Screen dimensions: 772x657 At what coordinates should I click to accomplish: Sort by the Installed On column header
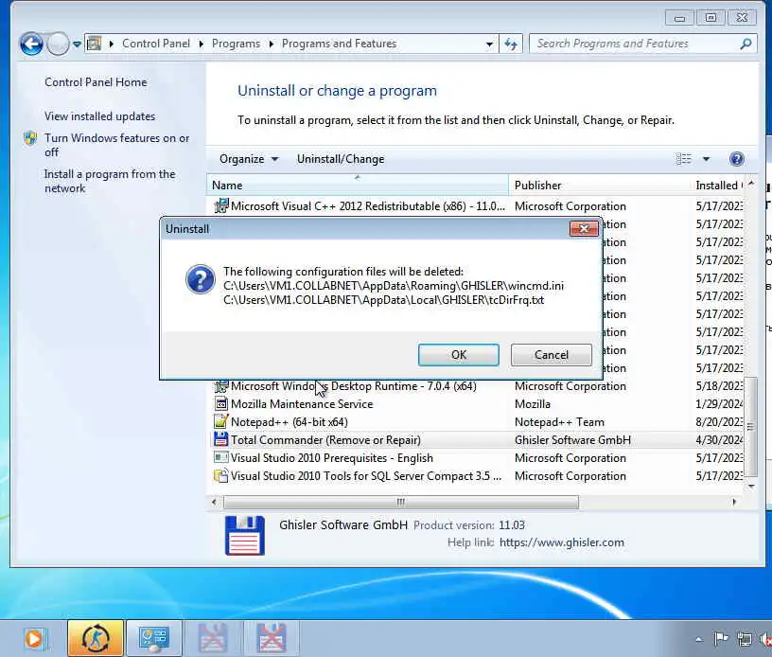[x=719, y=186]
